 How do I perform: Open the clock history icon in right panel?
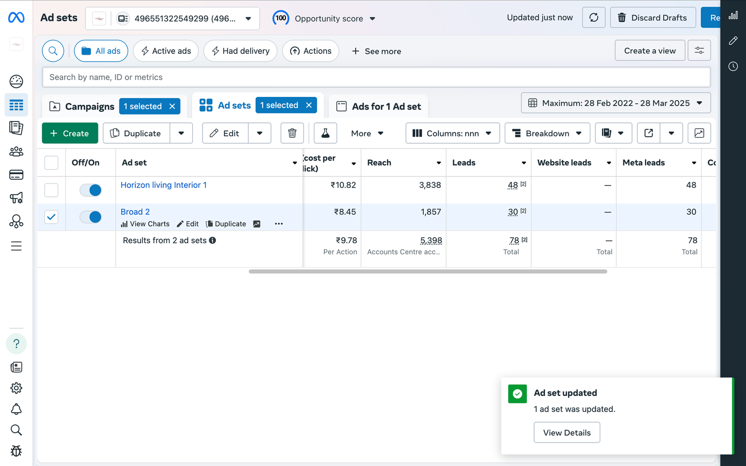point(733,66)
